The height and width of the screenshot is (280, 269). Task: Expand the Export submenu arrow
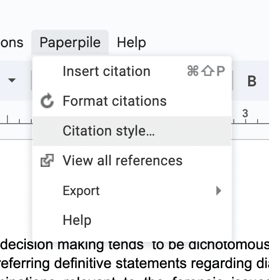[219, 191]
